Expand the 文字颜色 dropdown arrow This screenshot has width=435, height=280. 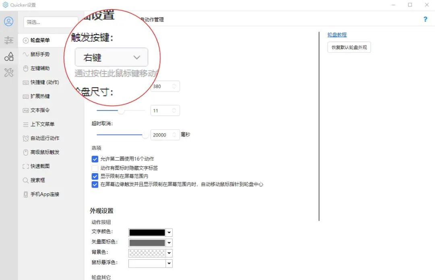(x=169, y=232)
